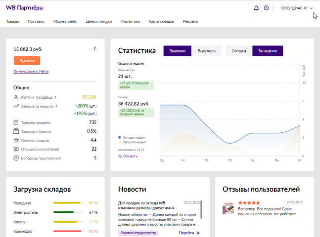
Task: Show statistics for Сегодня
Action: pyautogui.click(x=239, y=51)
